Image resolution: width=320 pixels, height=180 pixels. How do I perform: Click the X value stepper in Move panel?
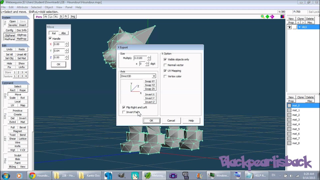pyautogui.click(x=66, y=44)
